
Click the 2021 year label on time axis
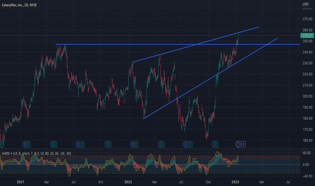[21, 182]
